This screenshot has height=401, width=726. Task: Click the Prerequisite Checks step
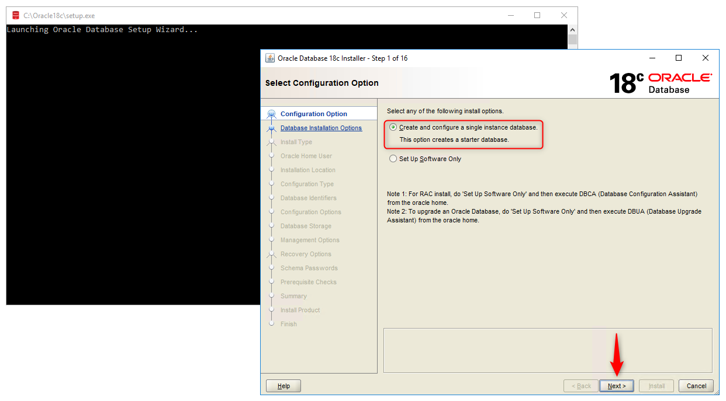click(x=309, y=282)
